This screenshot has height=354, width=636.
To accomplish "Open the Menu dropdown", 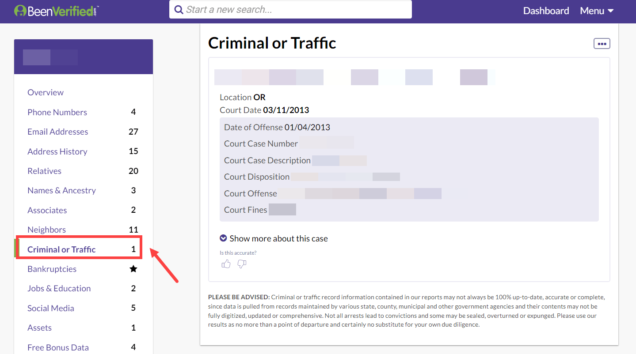I will coord(597,11).
